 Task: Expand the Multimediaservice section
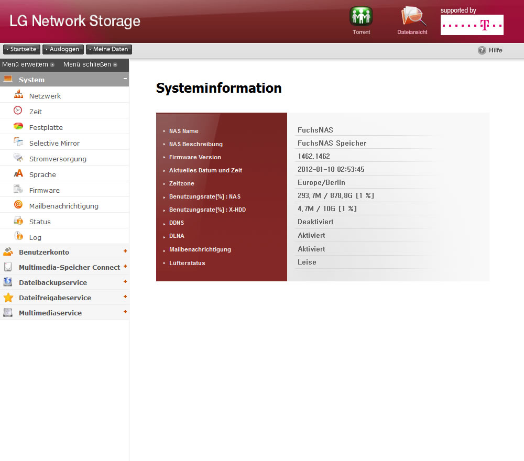click(x=125, y=312)
